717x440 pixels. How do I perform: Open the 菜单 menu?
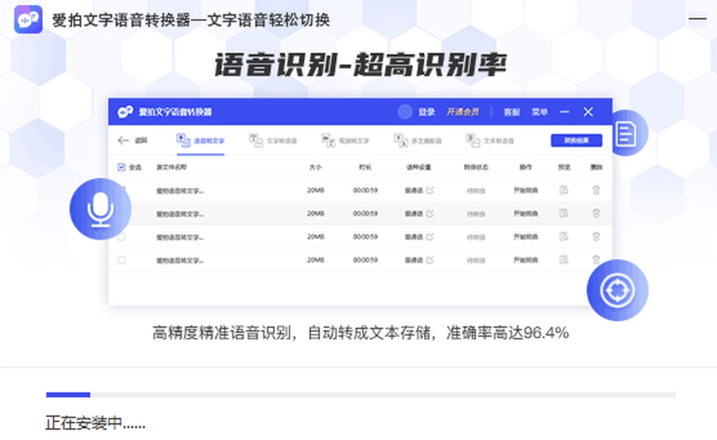pyautogui.click(x=540, y=112)
